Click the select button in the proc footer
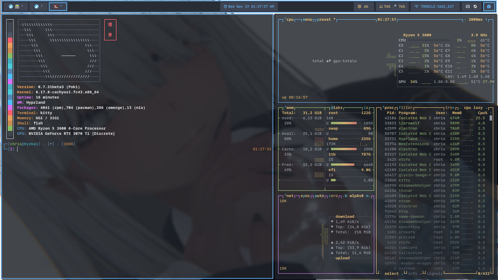This screenshot has width=498, height=280. click(391, 274)
